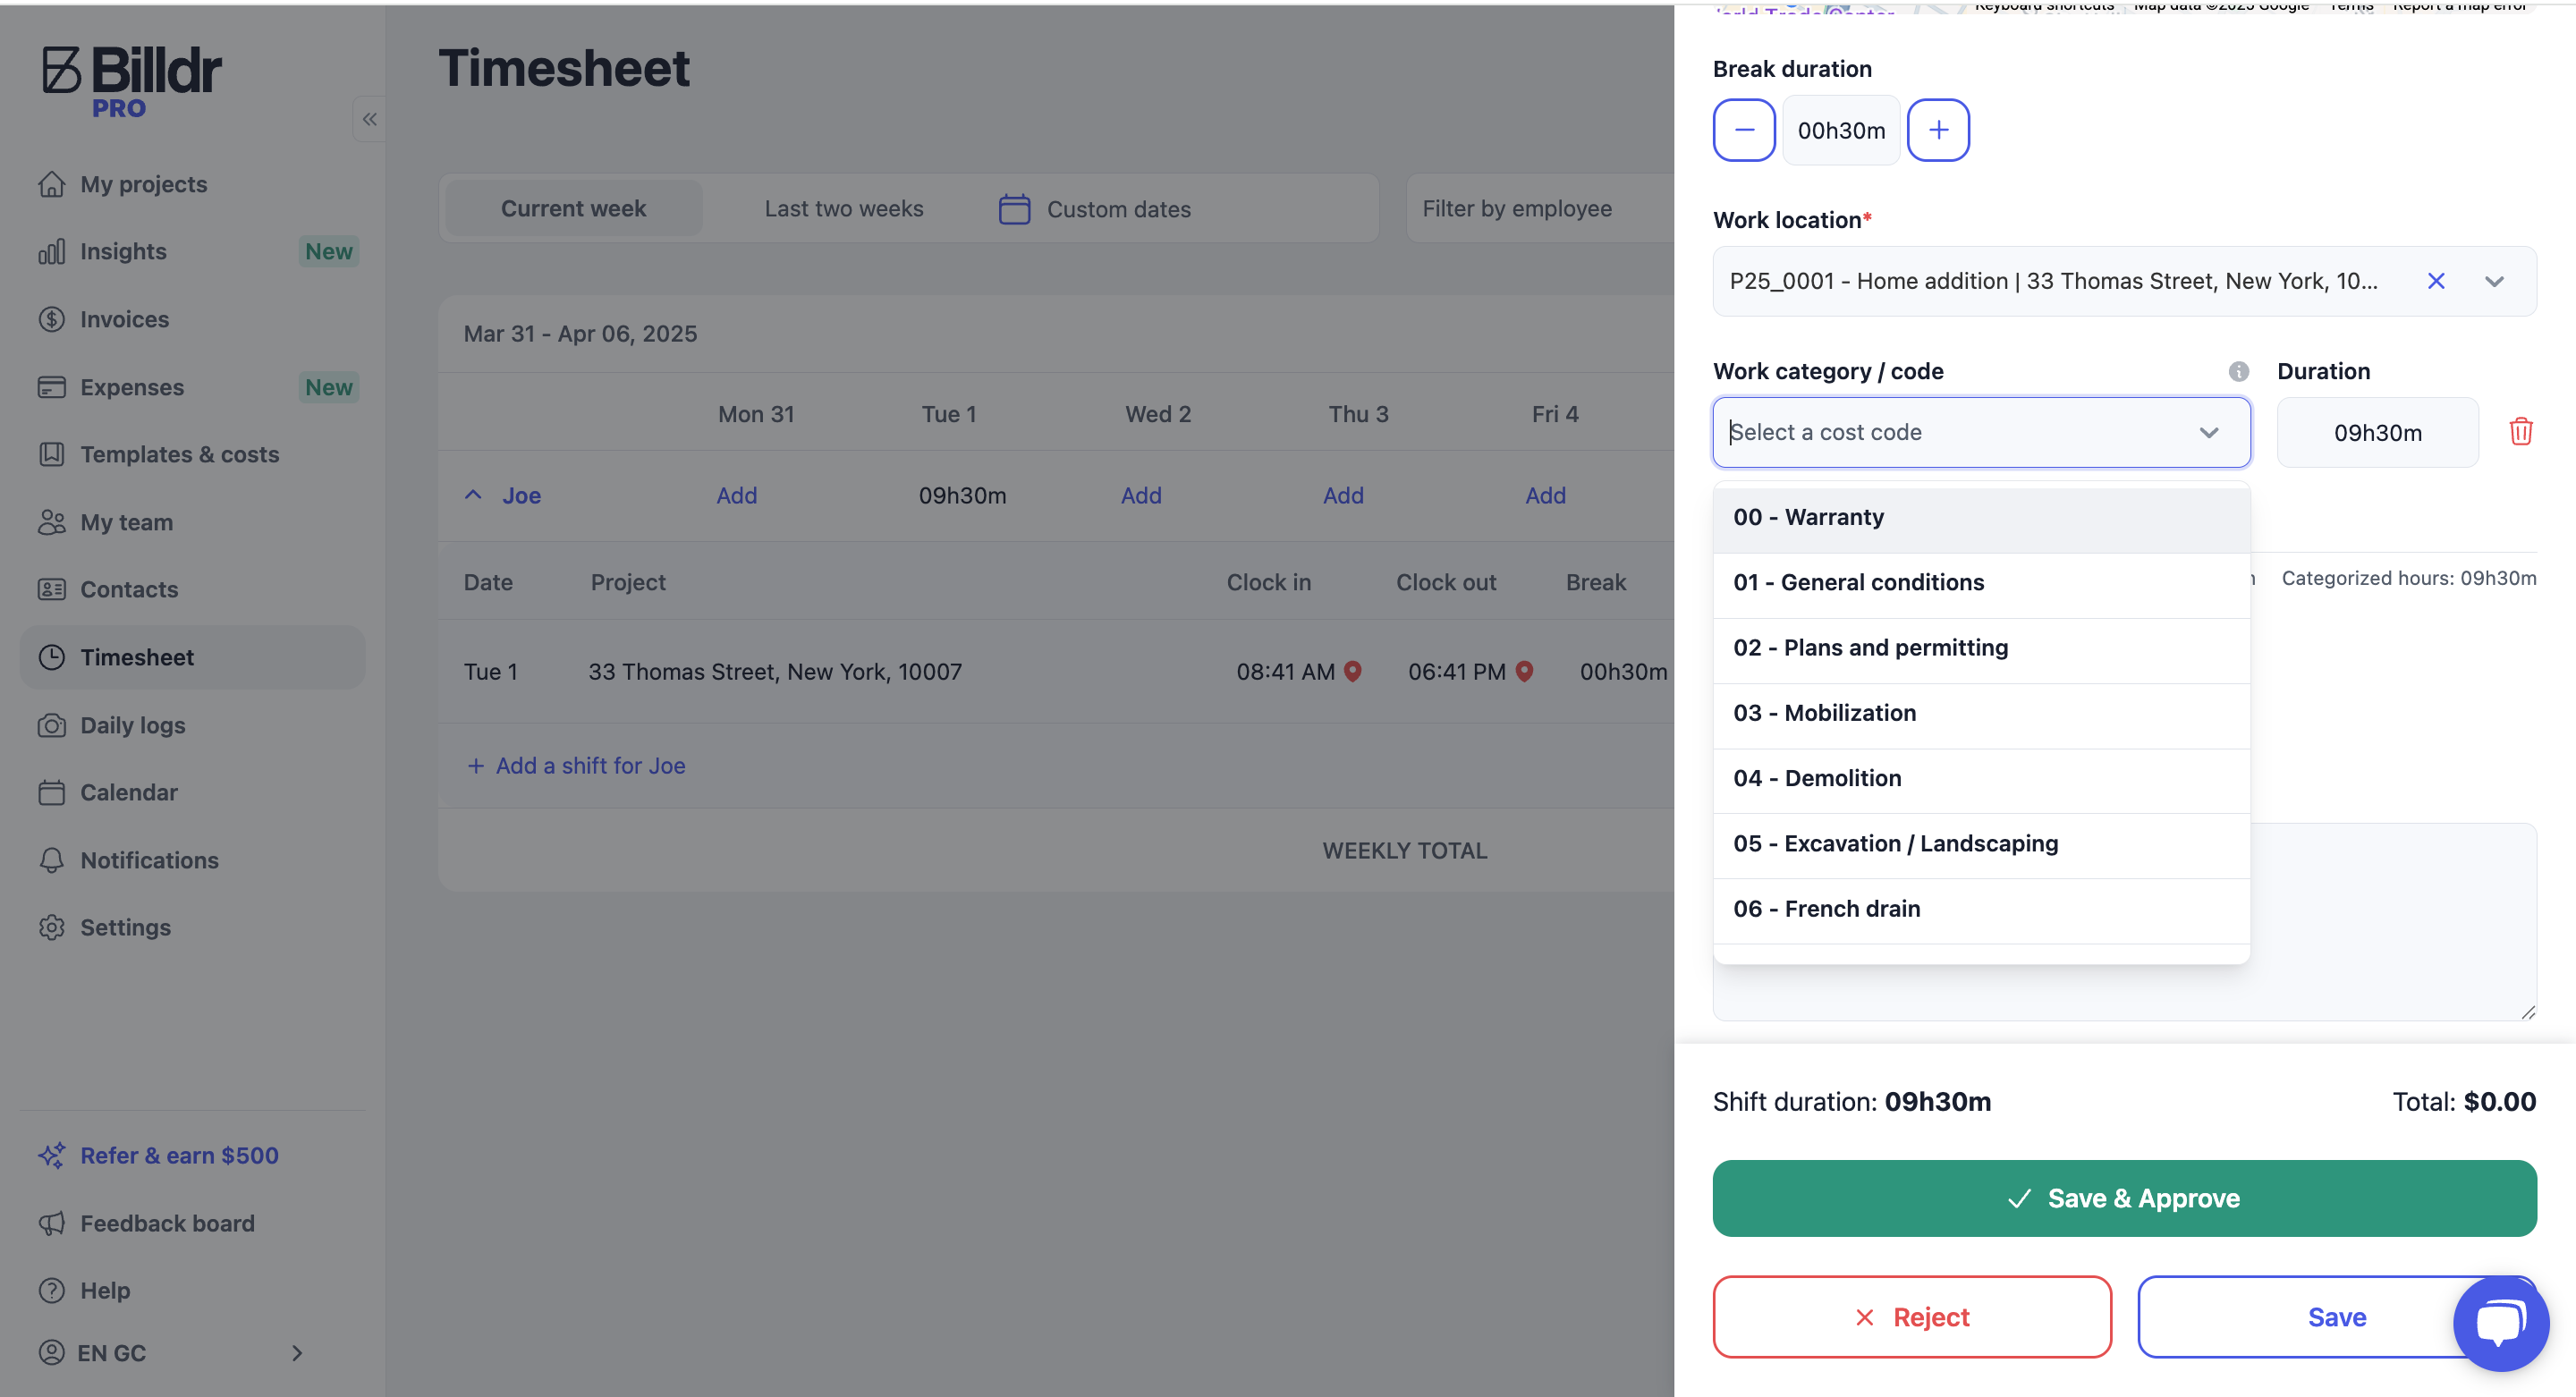Choose 04 - Demolition cost code

click(1981, 779)
